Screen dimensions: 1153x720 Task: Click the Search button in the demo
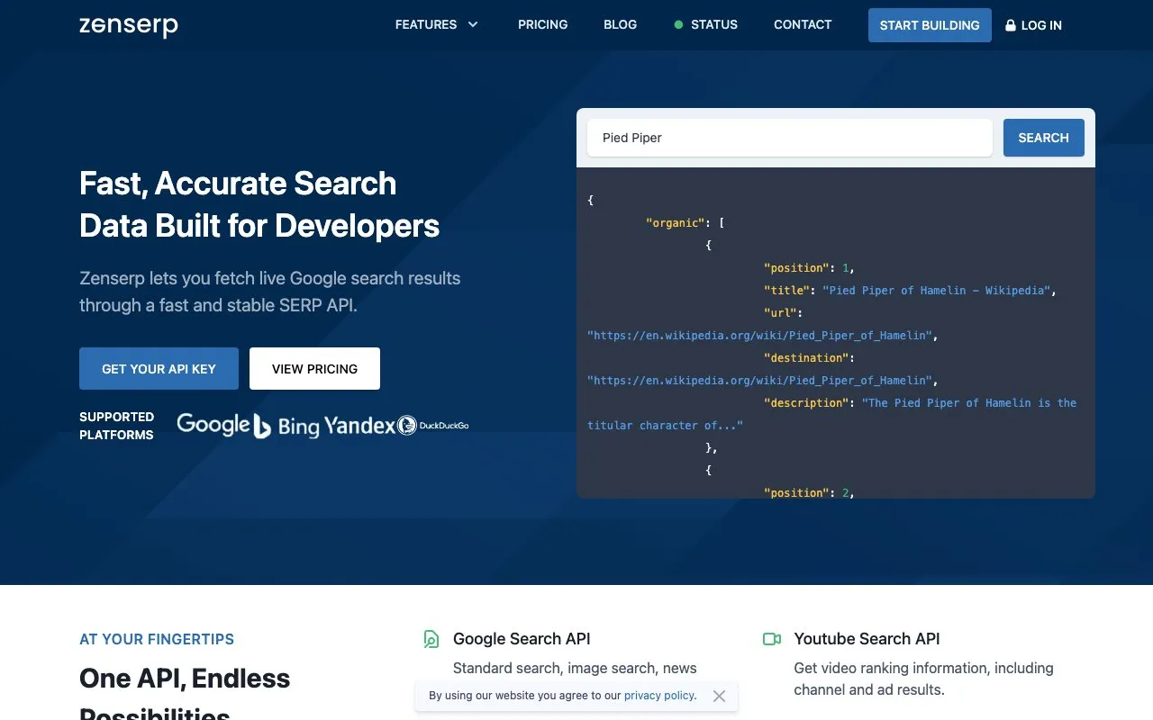pyautogui.click(x=1044, y=138)
